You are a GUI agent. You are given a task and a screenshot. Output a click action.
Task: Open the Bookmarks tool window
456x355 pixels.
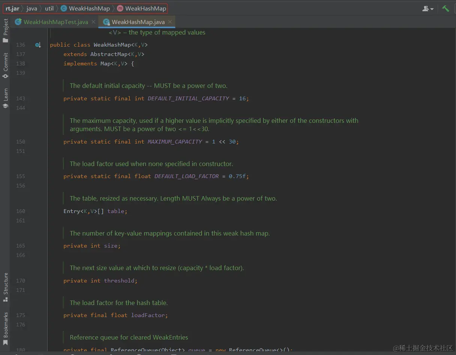click(5, 329)
